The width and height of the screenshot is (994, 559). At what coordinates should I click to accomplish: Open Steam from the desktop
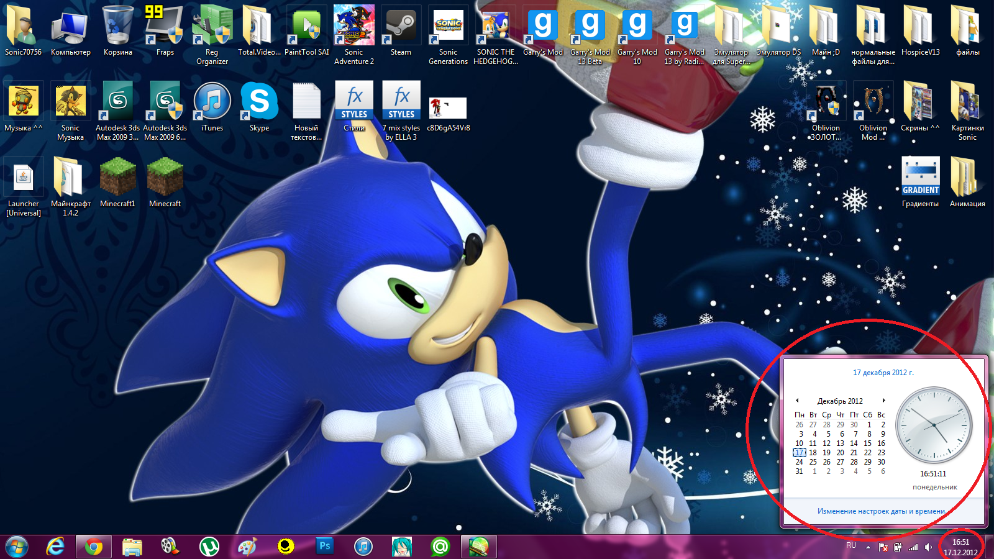[x=401, y=31]
